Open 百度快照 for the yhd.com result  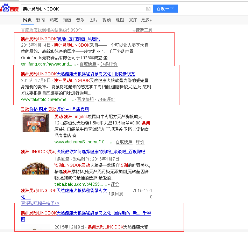(124, 142)
